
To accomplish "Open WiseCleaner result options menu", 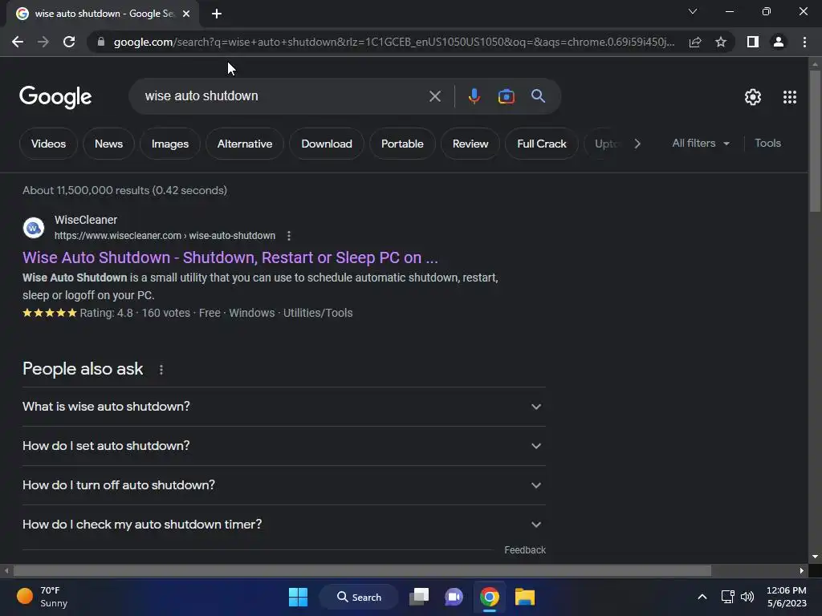I will click(289, 236).
